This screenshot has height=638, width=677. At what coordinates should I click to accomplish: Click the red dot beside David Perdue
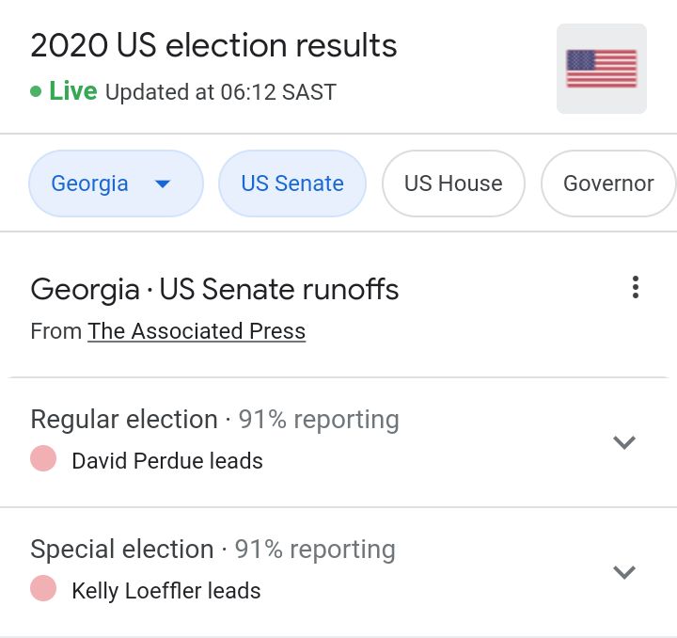click(42, 460)
